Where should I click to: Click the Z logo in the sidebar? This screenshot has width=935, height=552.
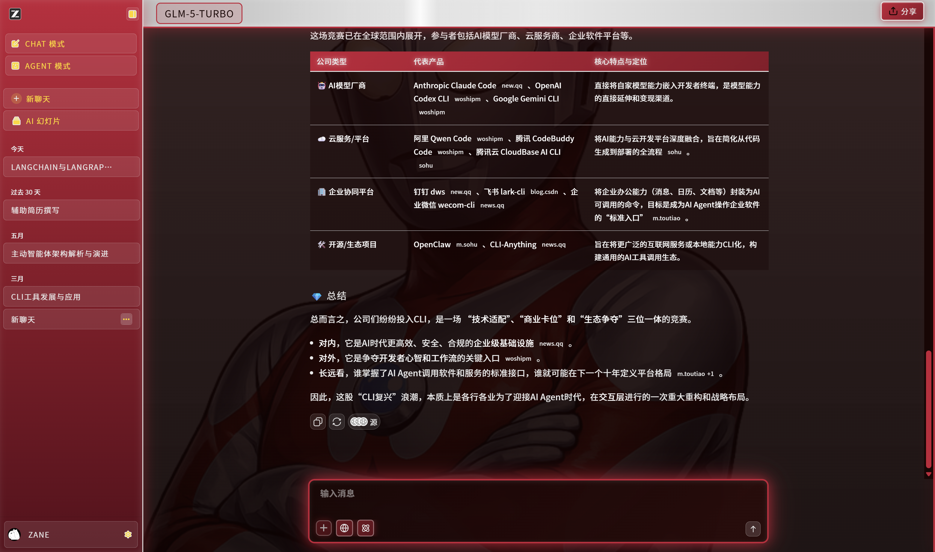point(15,14)
